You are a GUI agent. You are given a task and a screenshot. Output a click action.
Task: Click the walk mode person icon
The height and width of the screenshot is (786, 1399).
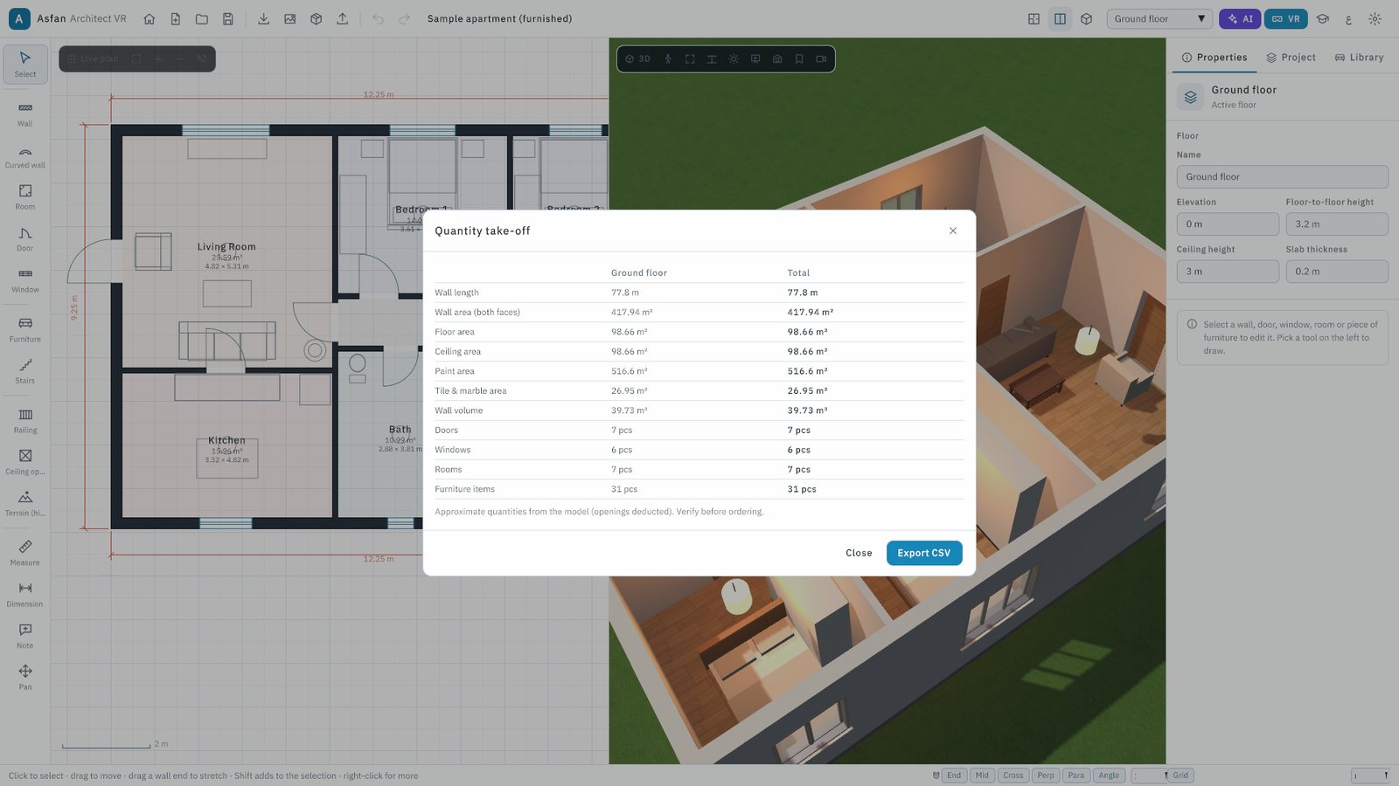[x=668, y=59]
